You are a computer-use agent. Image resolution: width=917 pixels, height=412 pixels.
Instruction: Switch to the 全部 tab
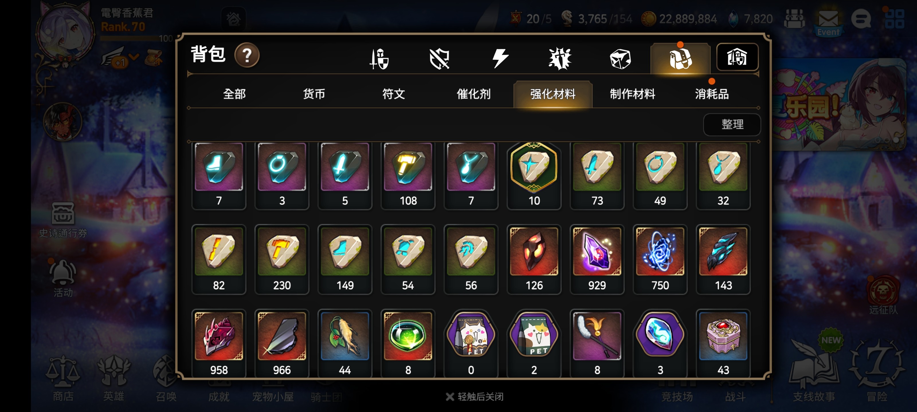click(234, 94)
